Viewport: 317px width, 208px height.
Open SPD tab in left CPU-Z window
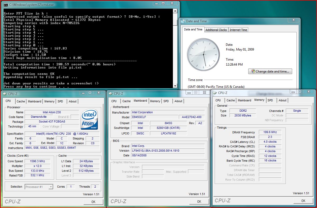pos(60,101)
